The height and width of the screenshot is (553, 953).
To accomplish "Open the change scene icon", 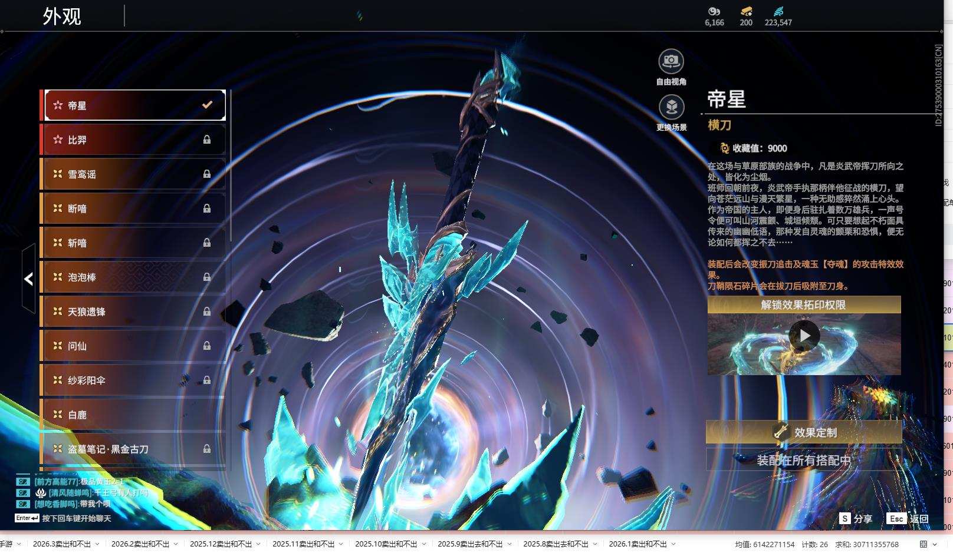I will tap(671, 107).
